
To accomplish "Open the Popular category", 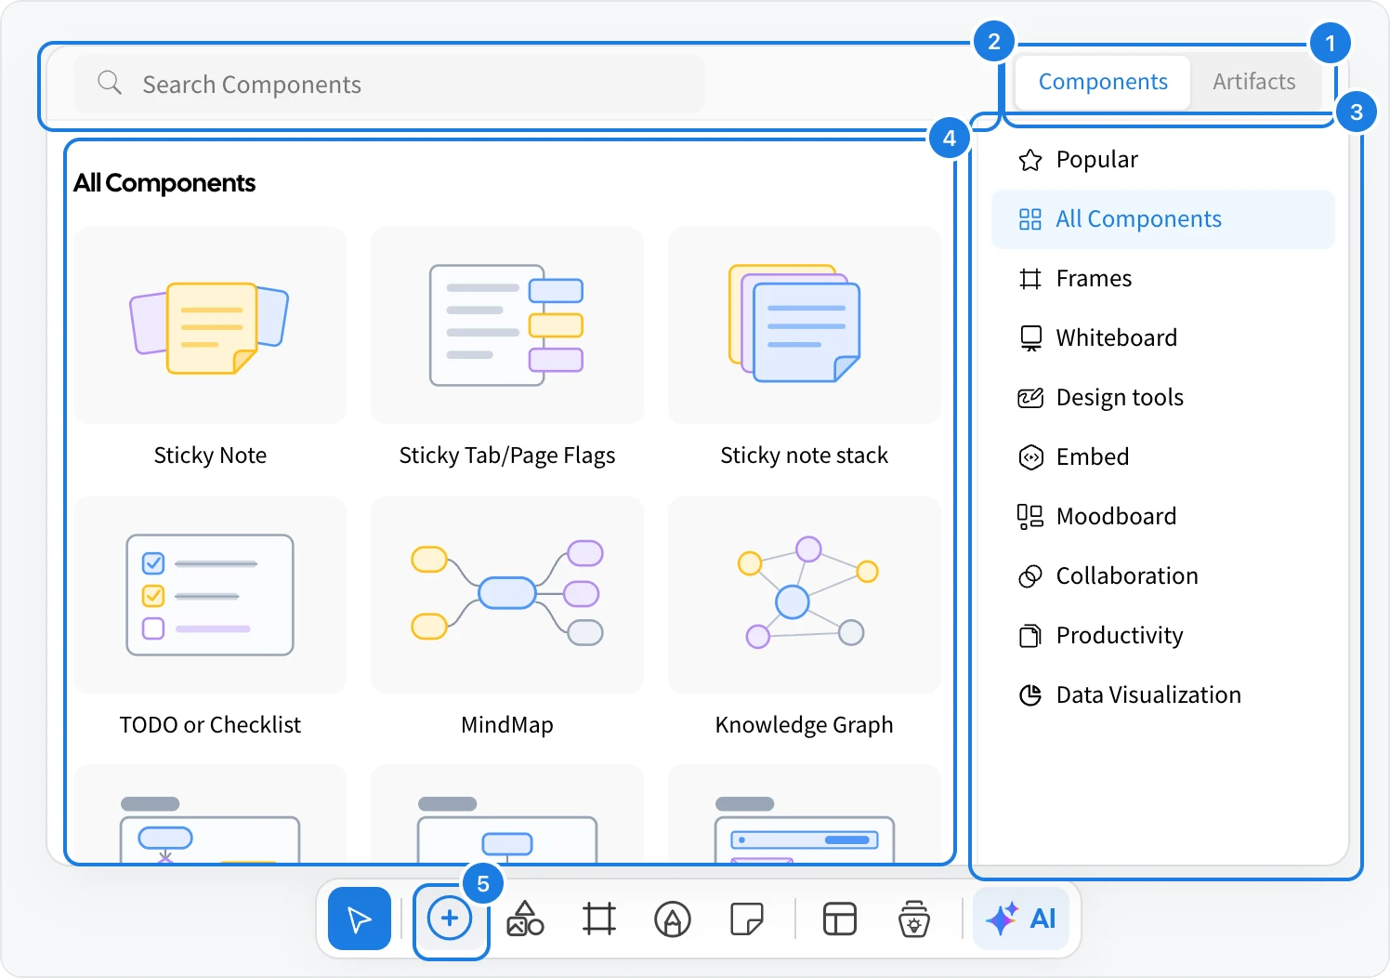I will click(1163, 160).
